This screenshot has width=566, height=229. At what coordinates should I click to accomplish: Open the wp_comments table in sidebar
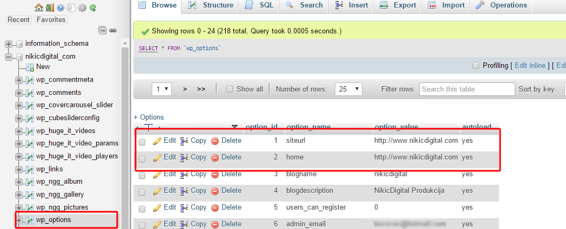(x=58, y=93)
